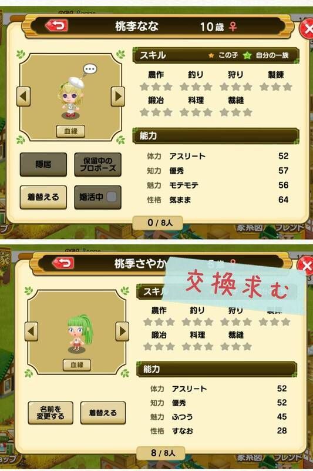Viewport: 313px width, 471px height.
Task: Tap the speech bubble above blonde character
Action: [90, 70]
